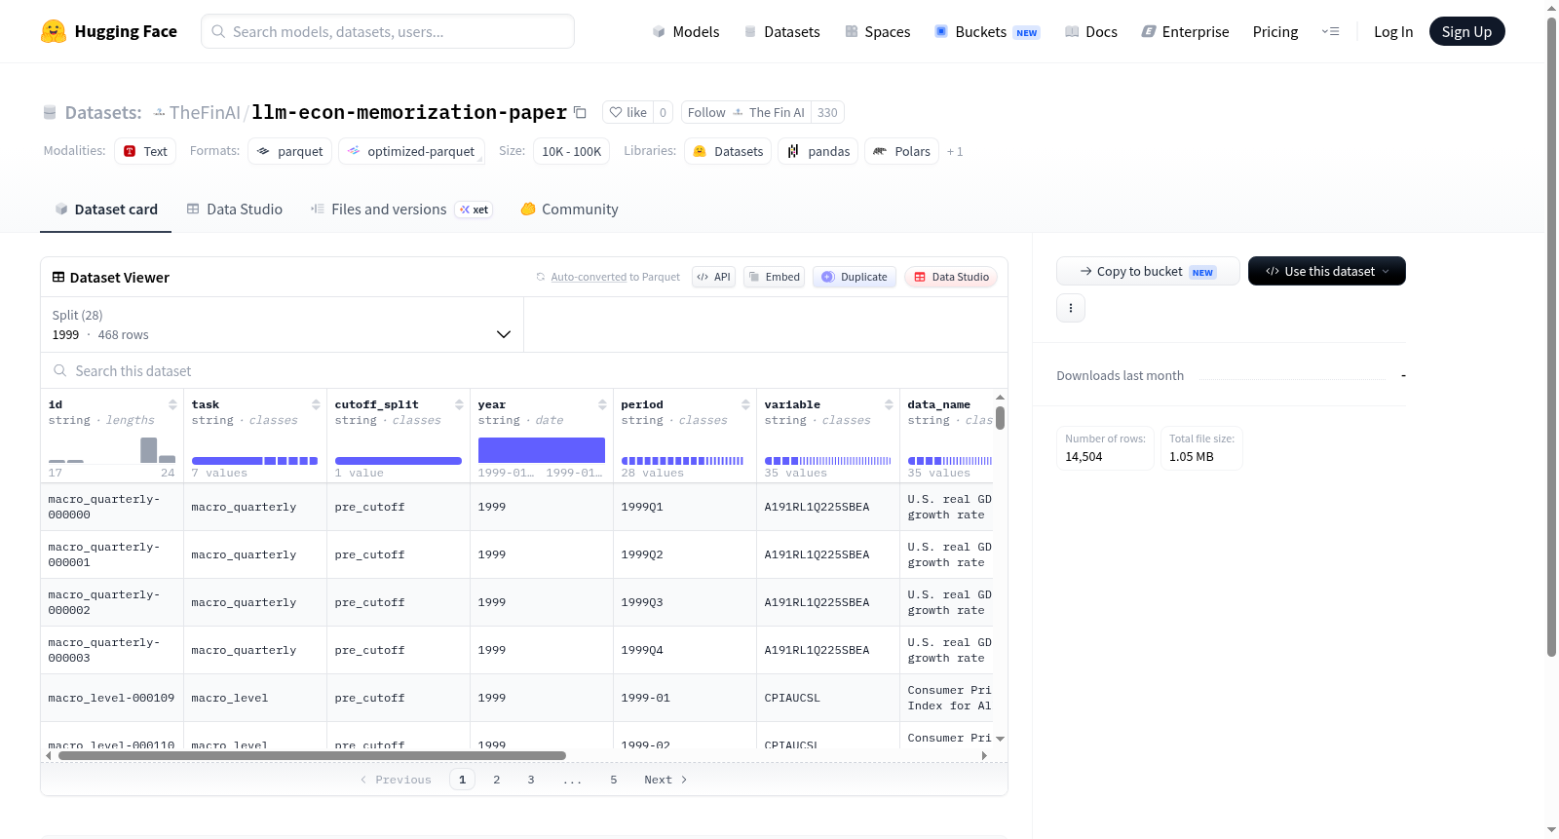This screenshot has height=839, width=1559.
Task: Click the Embed button
Action: (x=774, y=277)
